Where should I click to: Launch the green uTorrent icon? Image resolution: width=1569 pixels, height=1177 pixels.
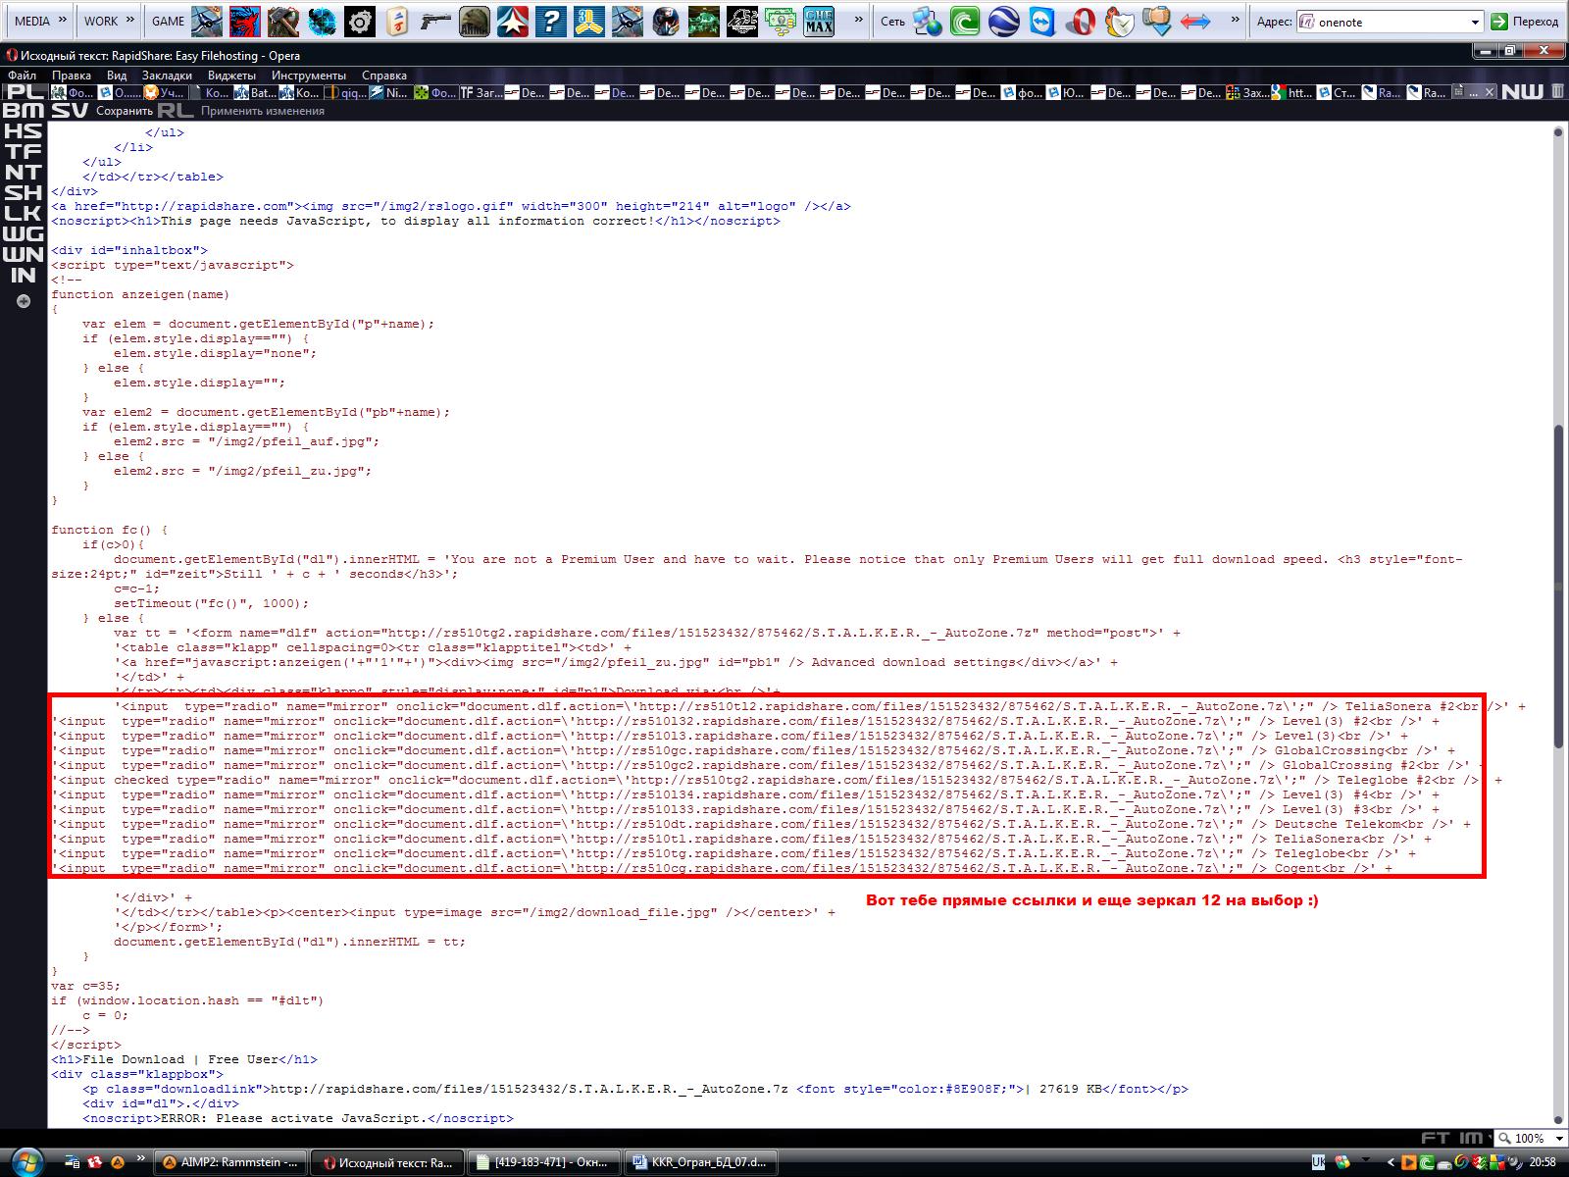point(965,21)
